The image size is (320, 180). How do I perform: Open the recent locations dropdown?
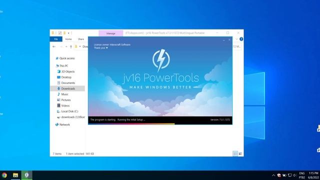point(66,46)
